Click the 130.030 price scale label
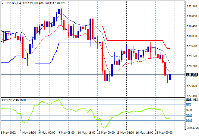Image resolution: width=199 pixels, height=136 pixels. click(x=192, y=36)
